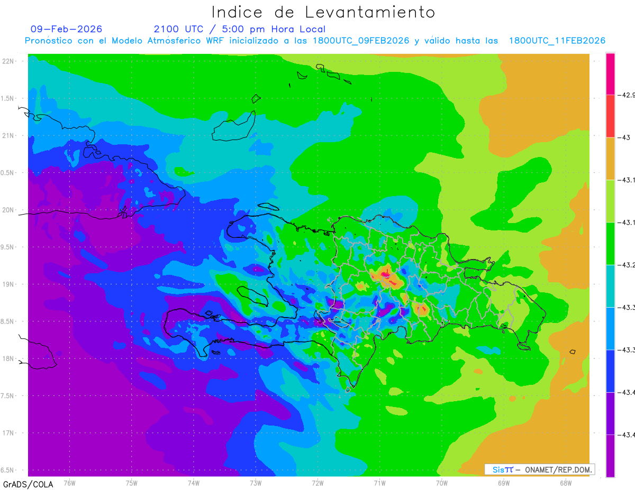Click the '-42.9' legend value
635x490 pixels.
click(626, 95)
